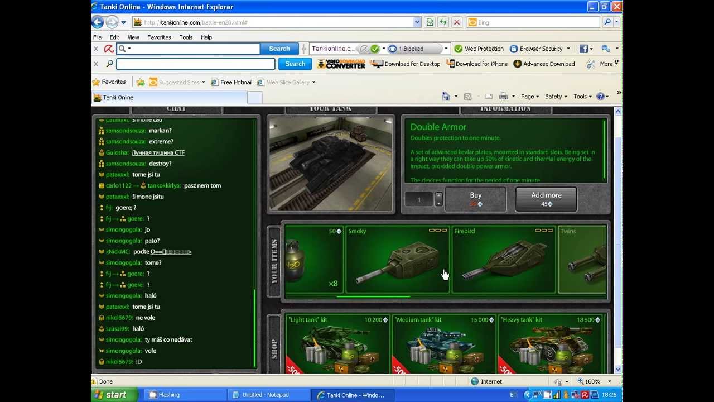Add page to Favorites bar icon
Screen dimensions: 714x402
tap(141, 82)
